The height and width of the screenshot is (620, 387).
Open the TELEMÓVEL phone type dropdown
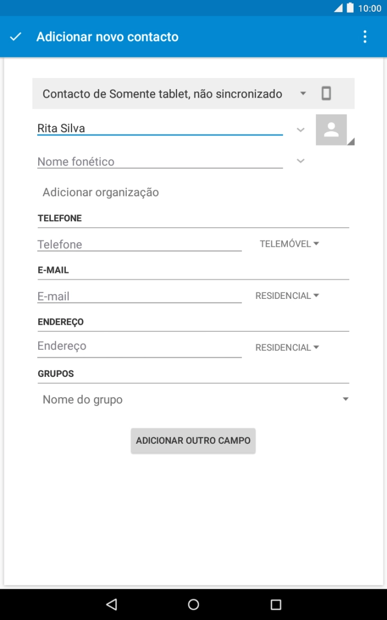click(x=289, y=244)
